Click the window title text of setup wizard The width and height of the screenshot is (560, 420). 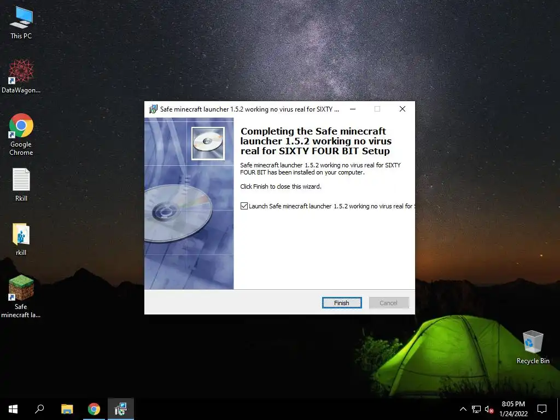coord(249,109)
